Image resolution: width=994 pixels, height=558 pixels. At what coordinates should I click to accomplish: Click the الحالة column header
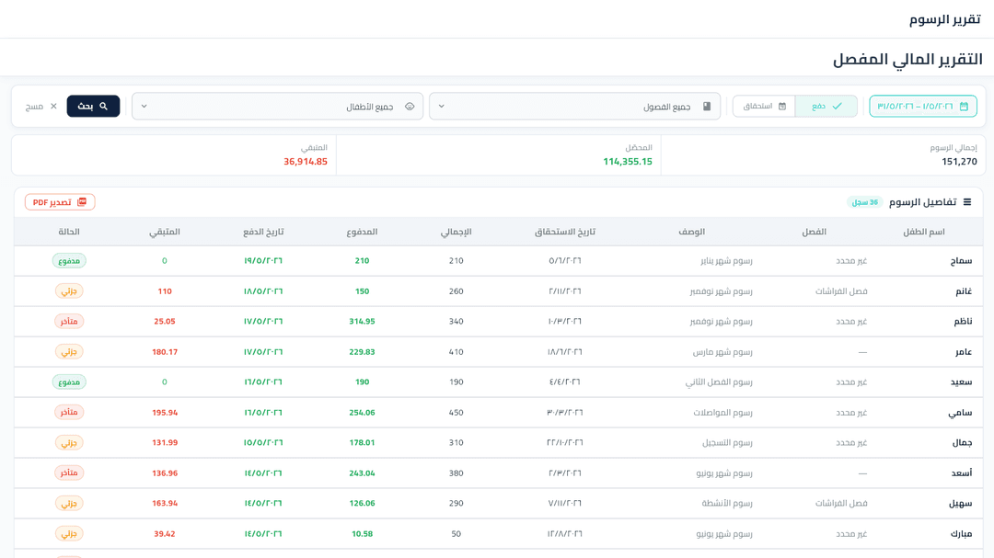[68, 232]
